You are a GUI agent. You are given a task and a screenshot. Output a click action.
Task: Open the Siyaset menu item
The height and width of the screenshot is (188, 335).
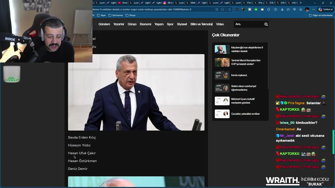182,24
